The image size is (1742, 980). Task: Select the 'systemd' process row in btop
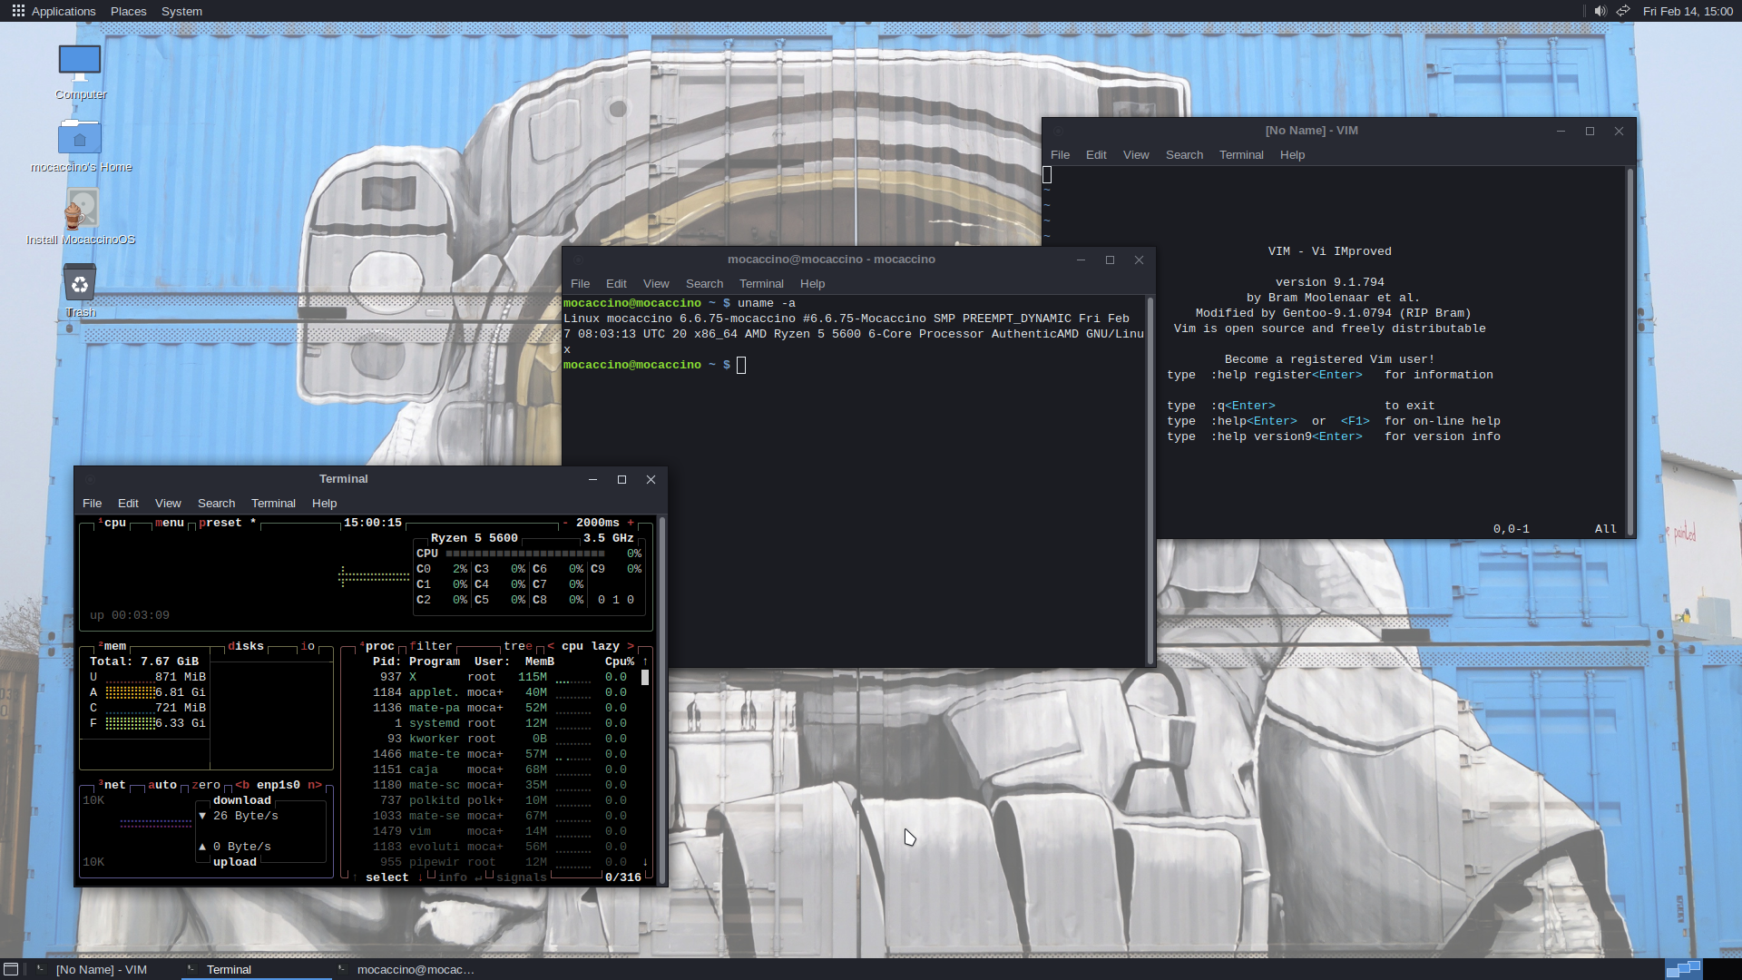[x=504, y=723]
